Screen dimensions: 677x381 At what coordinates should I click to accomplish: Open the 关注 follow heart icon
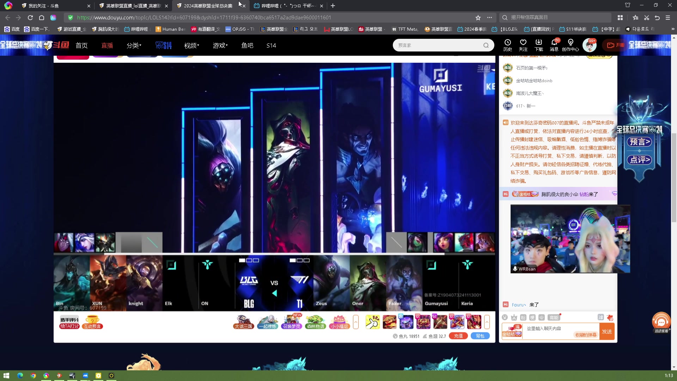[x=523, y=45]
